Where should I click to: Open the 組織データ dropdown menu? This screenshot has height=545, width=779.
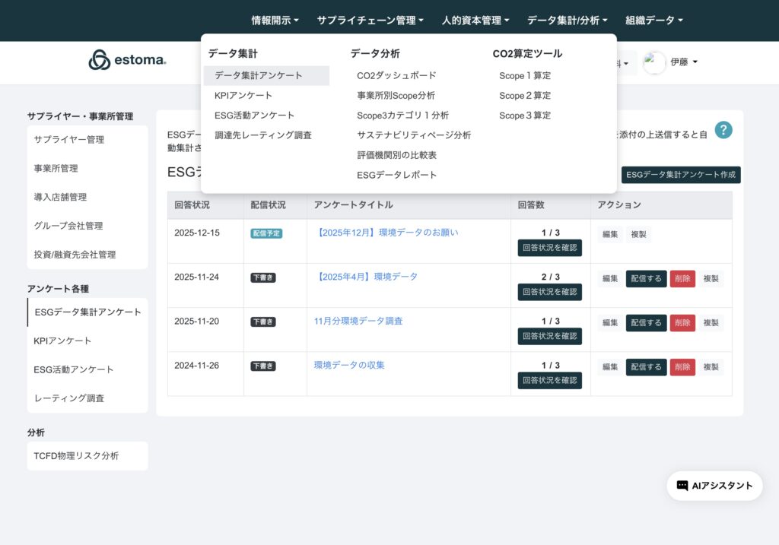(653, 21)
